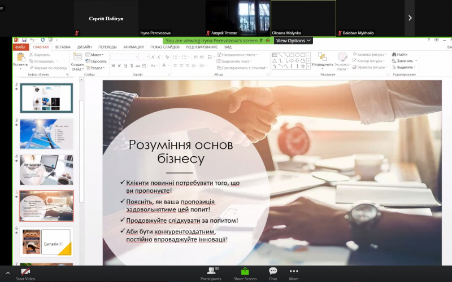The image size is (452, 282).
Task: Expand the shapes gallery more arrow
Action: 308,67
